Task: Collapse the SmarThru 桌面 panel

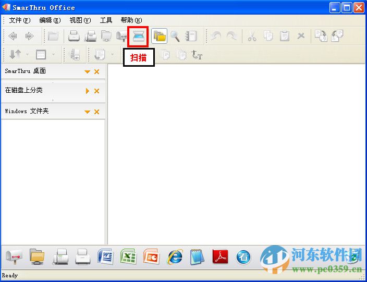Action: (87, 72)
